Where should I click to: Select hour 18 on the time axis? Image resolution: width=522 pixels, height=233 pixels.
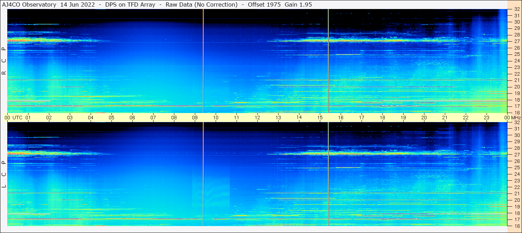click(382, 118)
